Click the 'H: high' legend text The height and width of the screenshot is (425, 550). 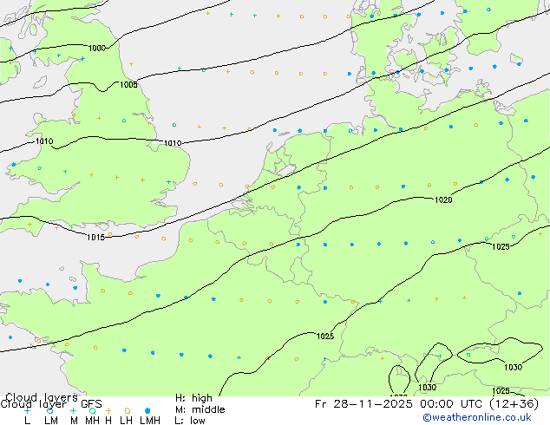(x=193, y=398)
